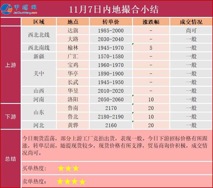Select the 成交情况 column header
213x188 pixels.
click(x=191, y=22)
